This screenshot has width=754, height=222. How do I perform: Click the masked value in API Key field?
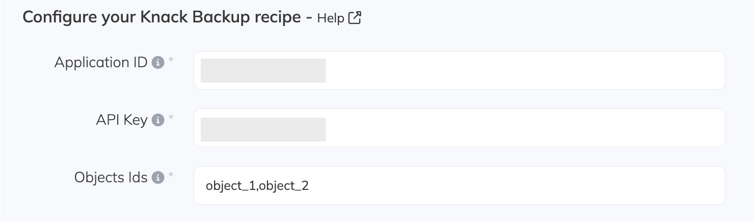tap(263, 129)
